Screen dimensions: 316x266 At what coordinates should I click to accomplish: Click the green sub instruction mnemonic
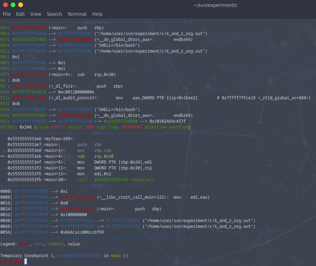[x=81, y=156]
